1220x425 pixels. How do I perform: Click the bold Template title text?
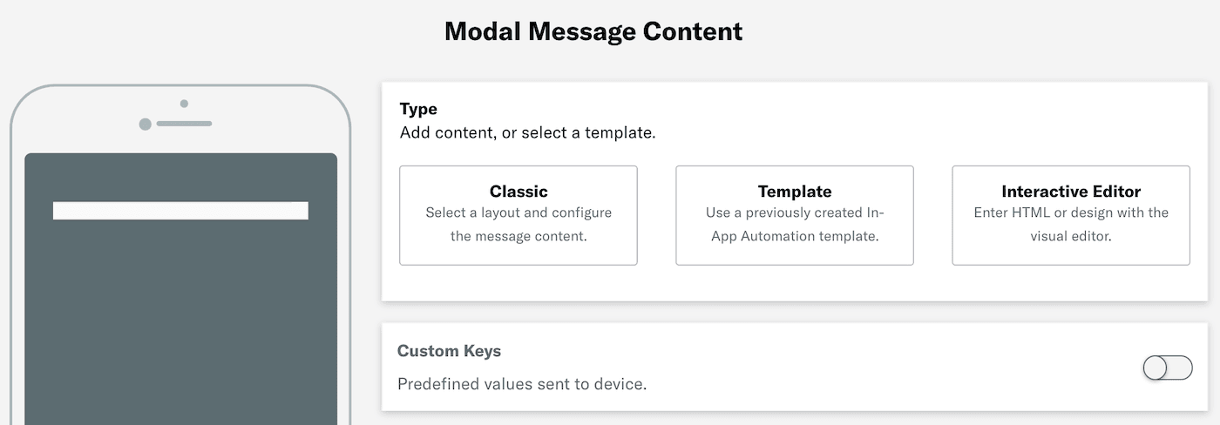click(794, 192)
